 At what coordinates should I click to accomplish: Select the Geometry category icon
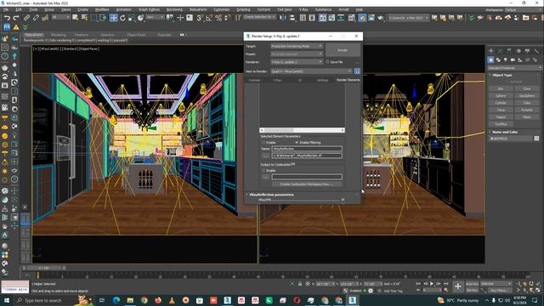(x=490, y=59)
